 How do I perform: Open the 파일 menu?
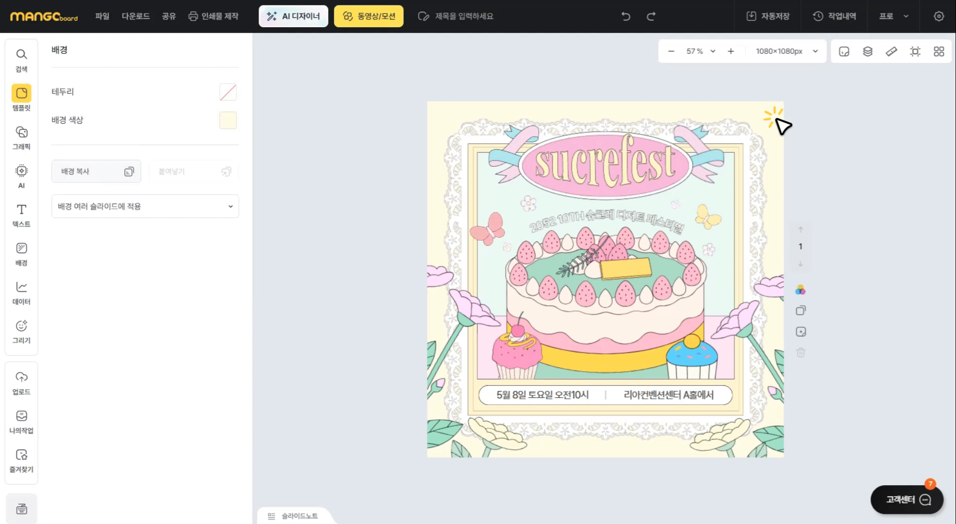102,16
